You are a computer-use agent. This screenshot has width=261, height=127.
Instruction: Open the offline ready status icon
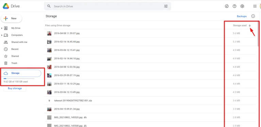pyautogui.click(x=227, y=6)
